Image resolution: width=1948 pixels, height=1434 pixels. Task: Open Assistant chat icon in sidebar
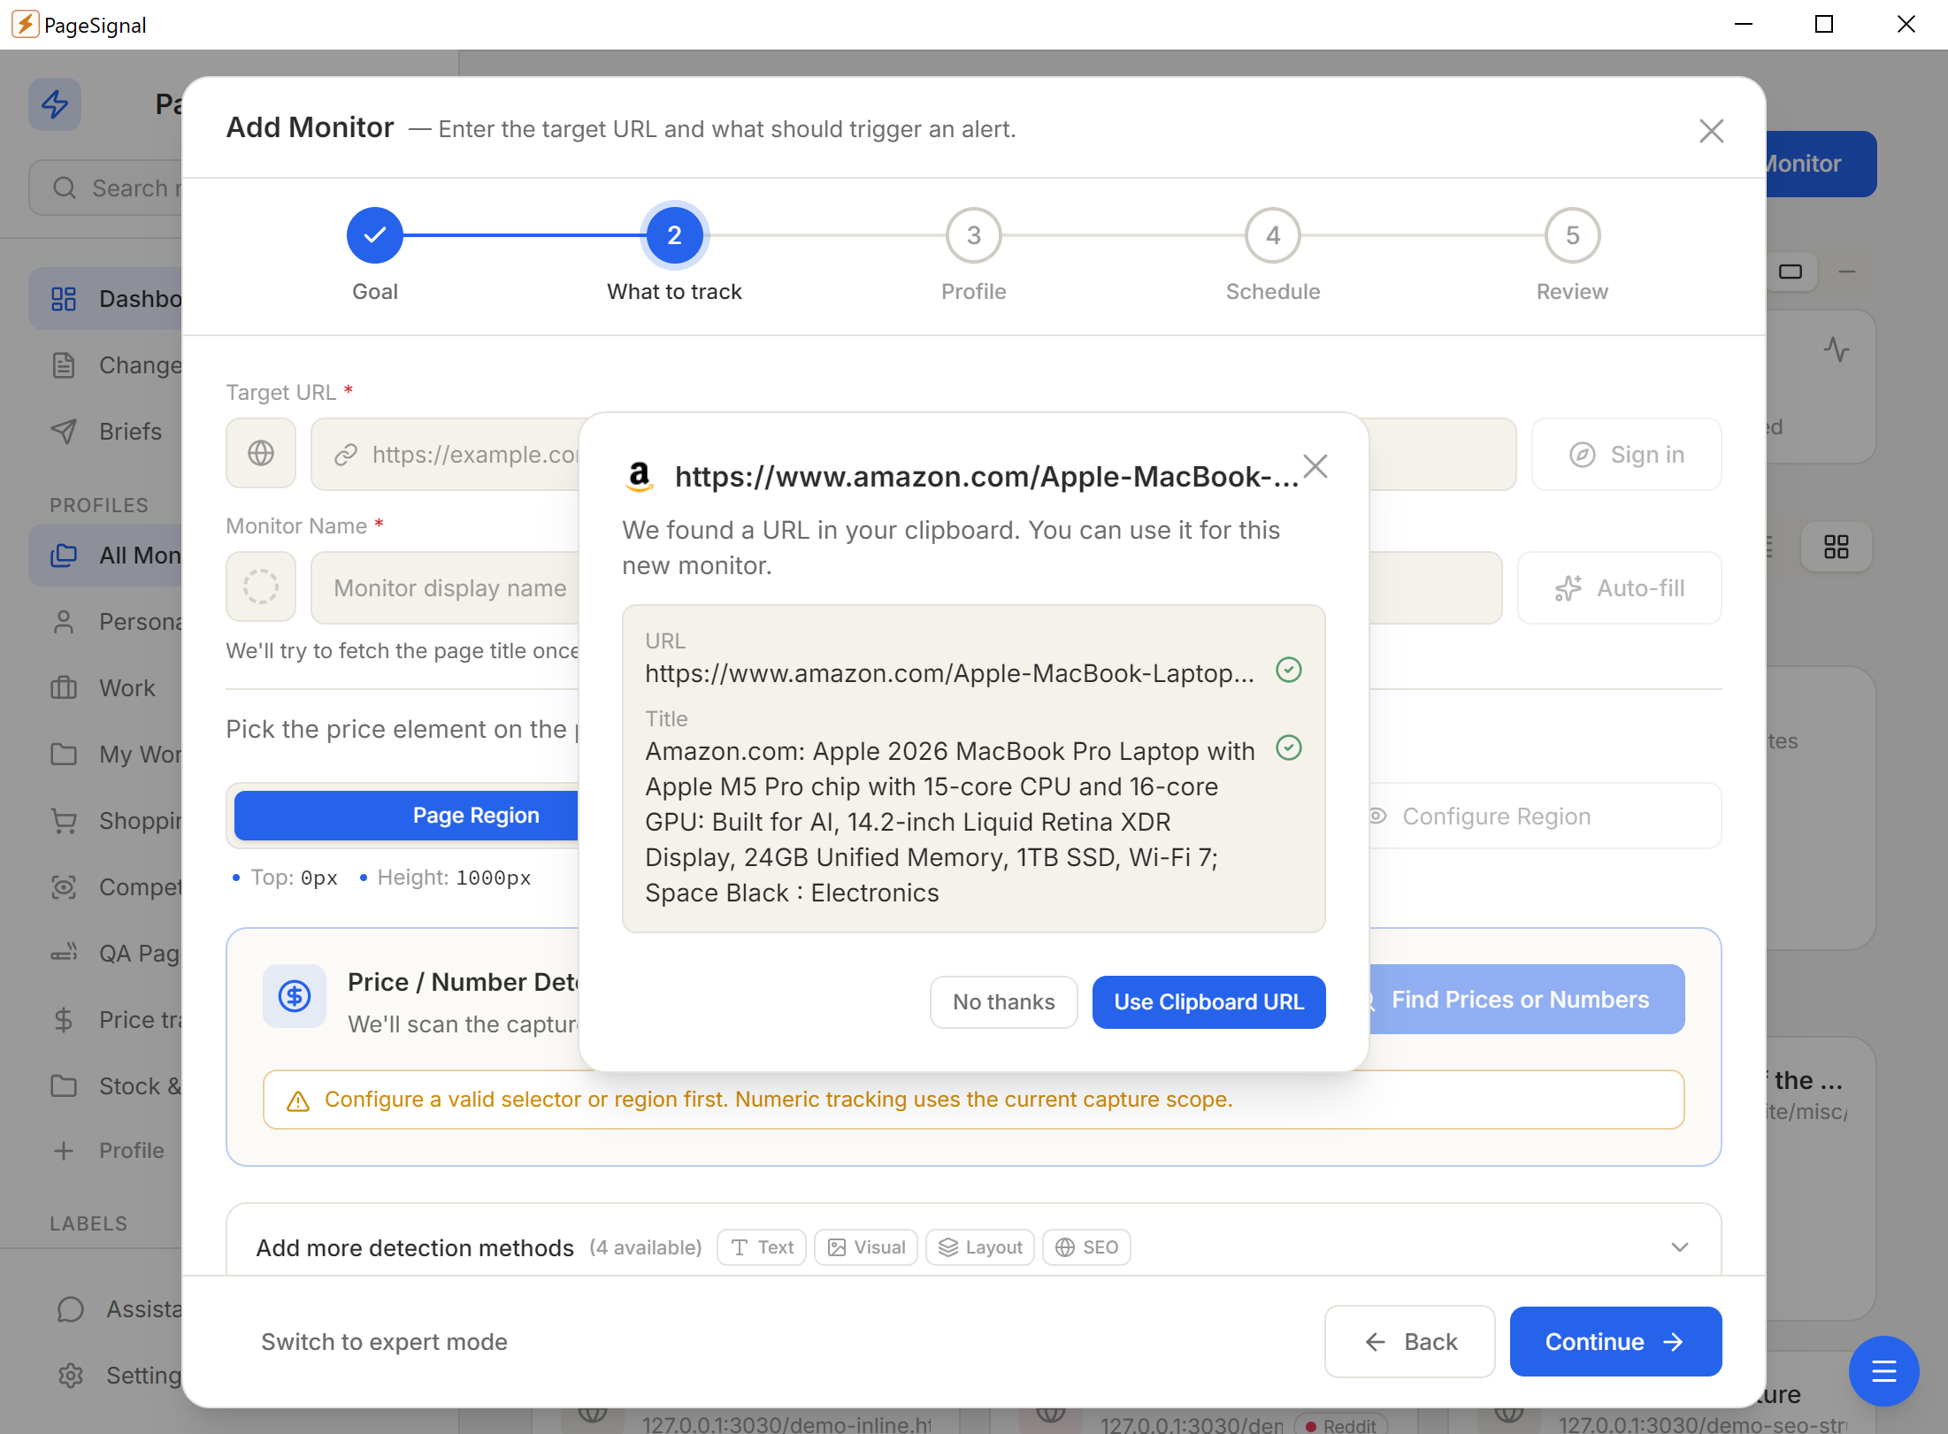71,1308
